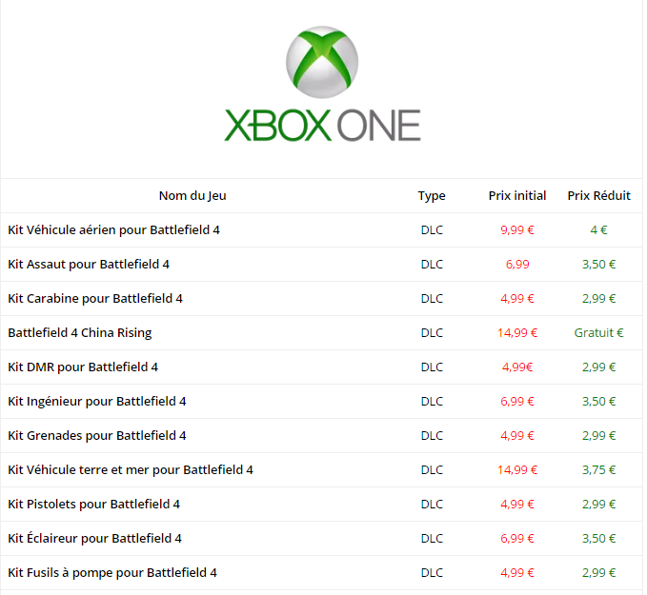Viewport: 647px width, 595px height.
Task: Click the Xbox sphere logo icon
Action: (x=322, y=62)
